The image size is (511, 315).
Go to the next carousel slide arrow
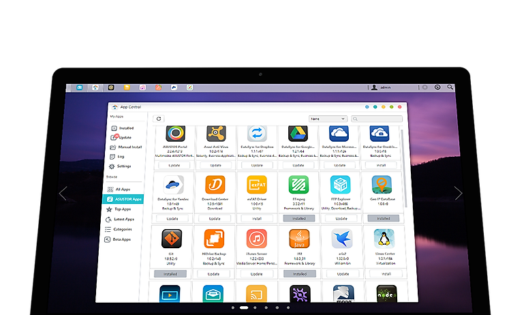pyautogui.click(x=458, y=194)
